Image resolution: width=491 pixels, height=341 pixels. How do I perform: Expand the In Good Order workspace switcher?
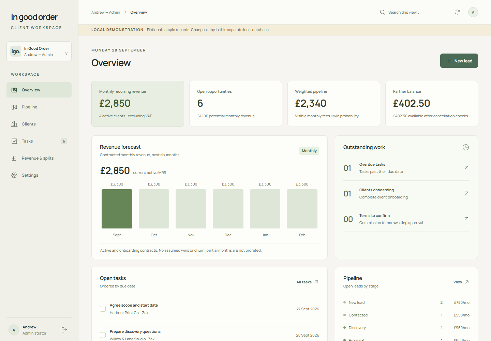click(39, 51)
